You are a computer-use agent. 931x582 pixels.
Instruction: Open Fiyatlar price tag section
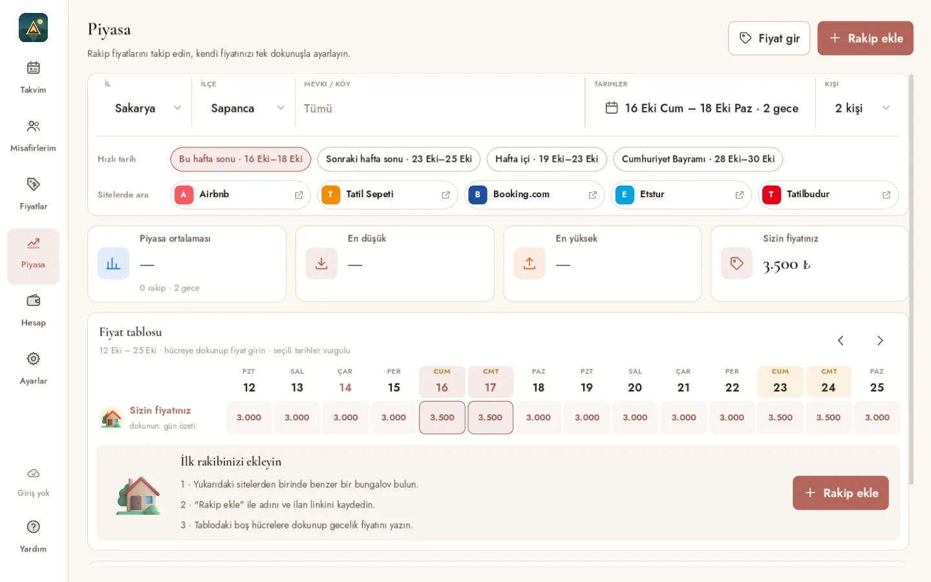click(34, 193)
